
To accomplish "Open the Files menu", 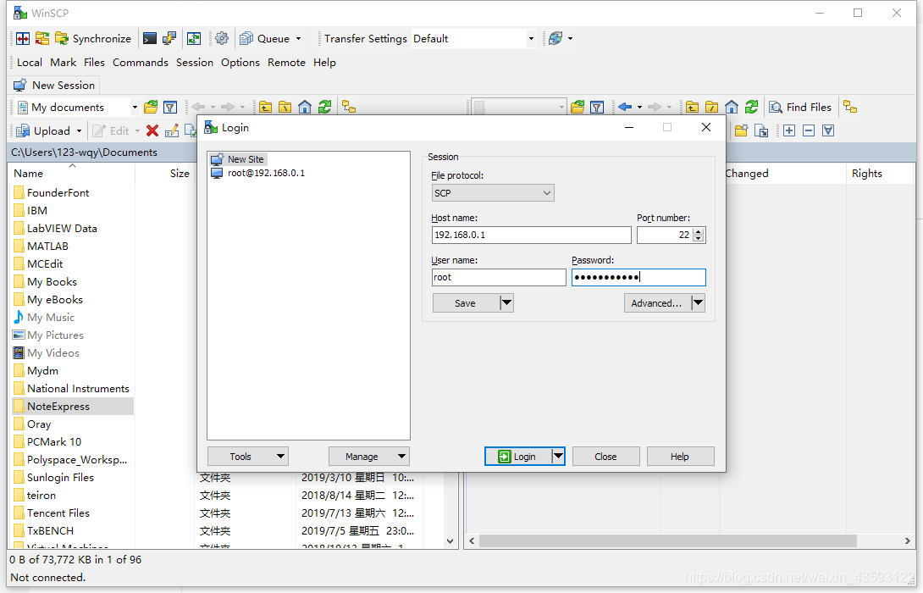I will [x=94, y=63].
